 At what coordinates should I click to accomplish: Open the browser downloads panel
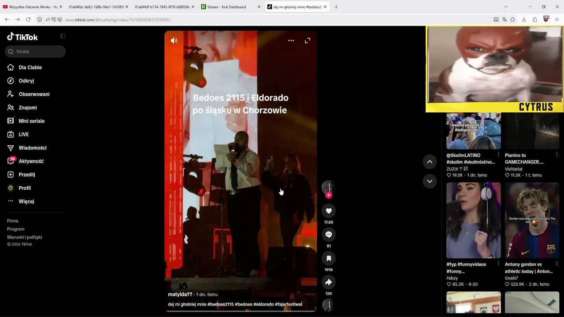524,20
